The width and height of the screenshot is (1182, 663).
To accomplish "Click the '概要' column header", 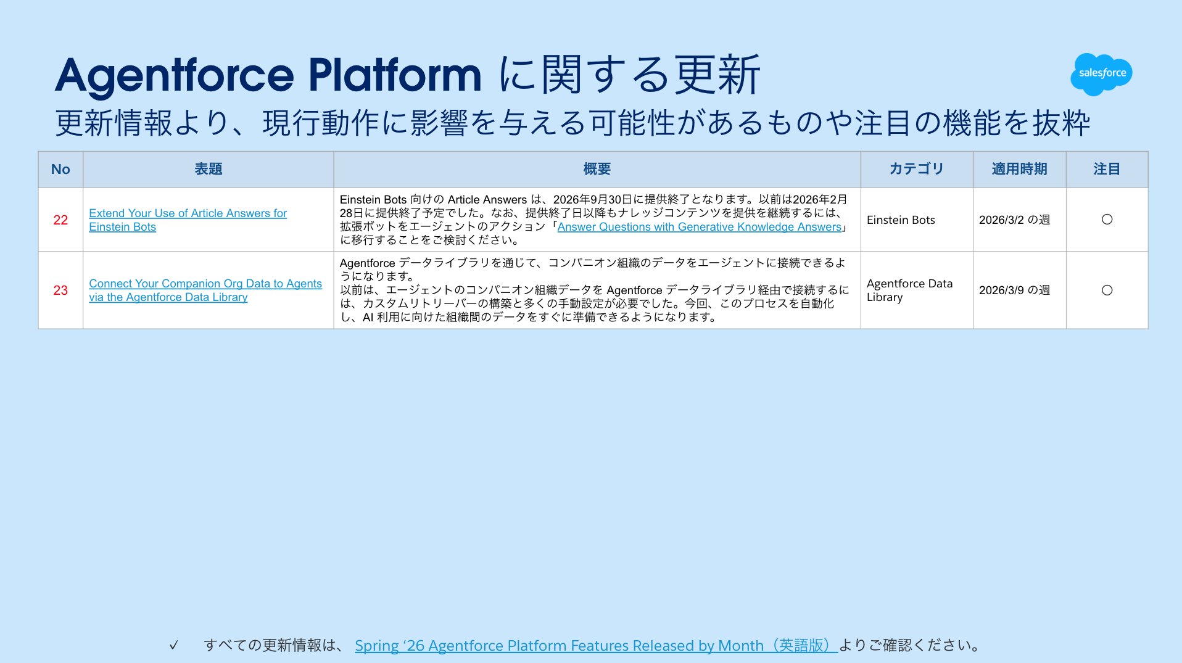I will pyautogui.click(x=597, y=169).
